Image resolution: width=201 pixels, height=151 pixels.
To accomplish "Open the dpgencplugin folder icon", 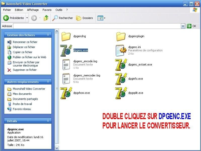I will tap(121, 36).
